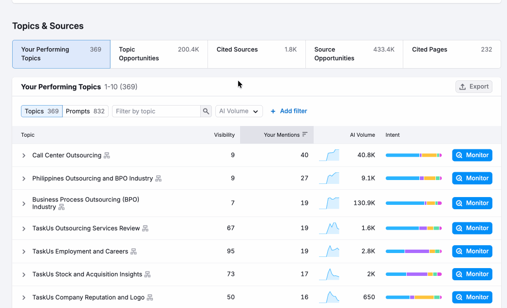Click the hierarchy icon beside TaskUs Stock and Acquisition Insights

click(148, 274)
